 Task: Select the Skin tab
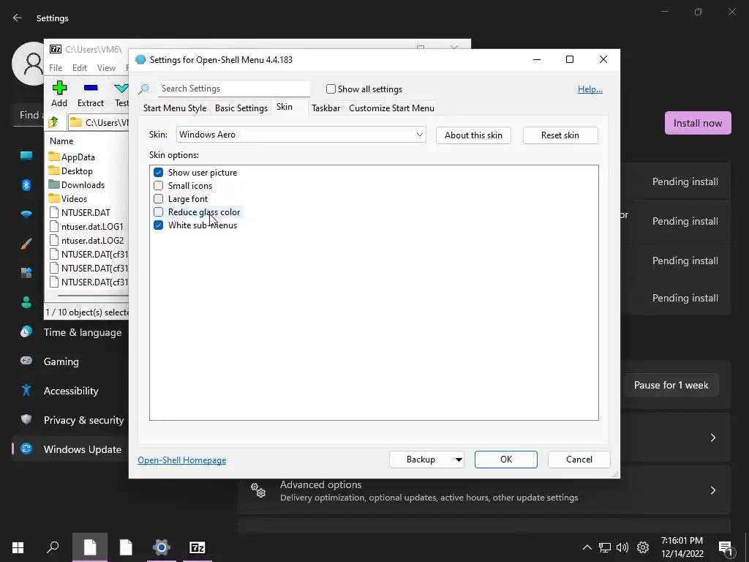pos(285,107)
